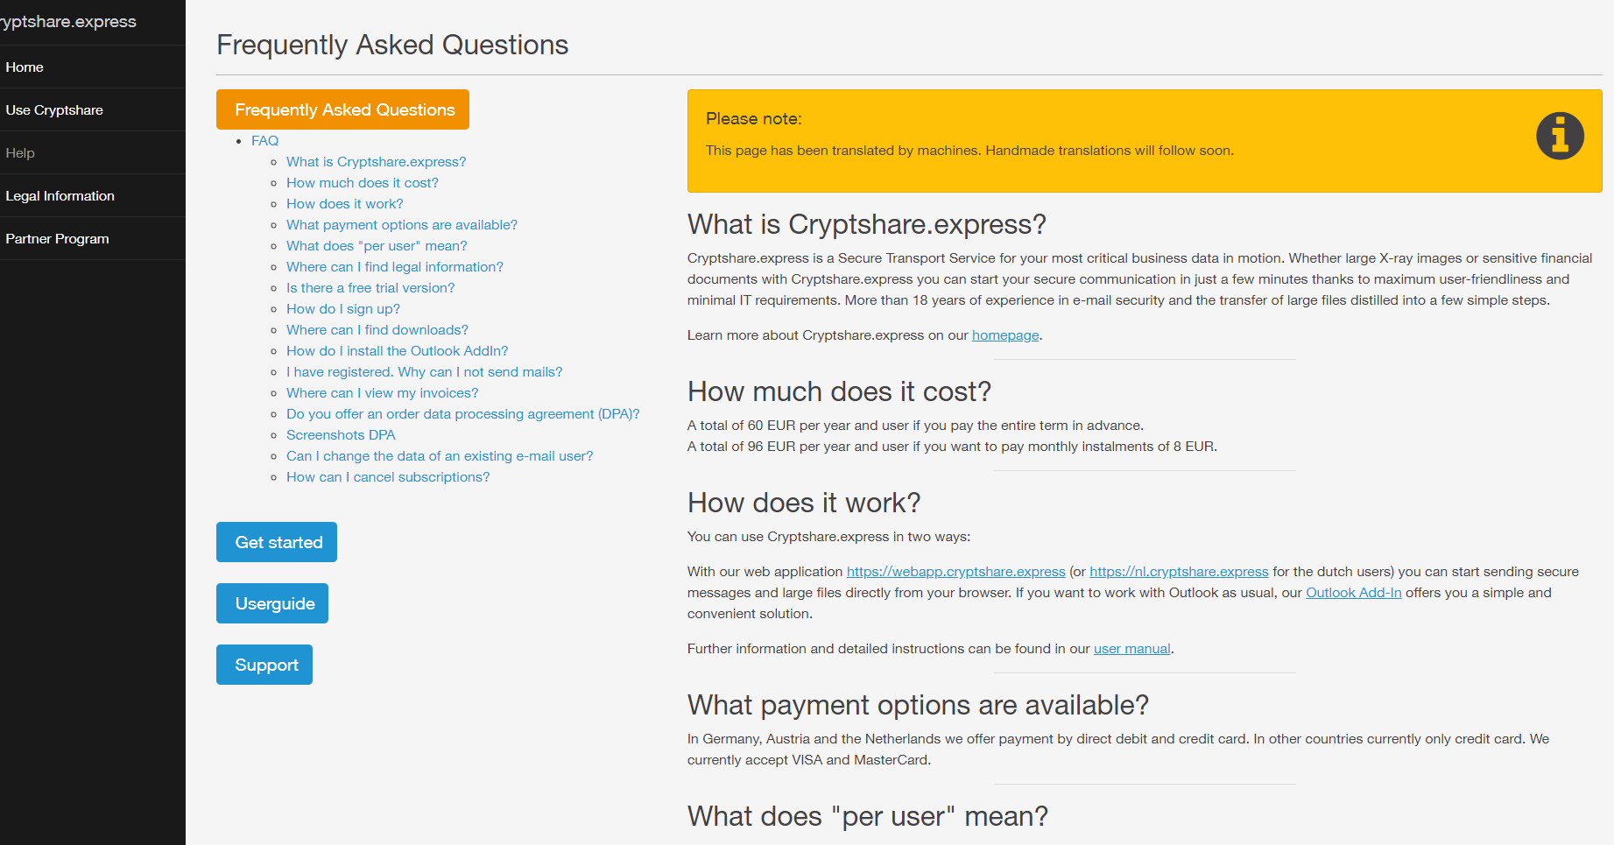Open the Partner Program page
Screen dimensions: 1614x845
(x=57, y=238)
